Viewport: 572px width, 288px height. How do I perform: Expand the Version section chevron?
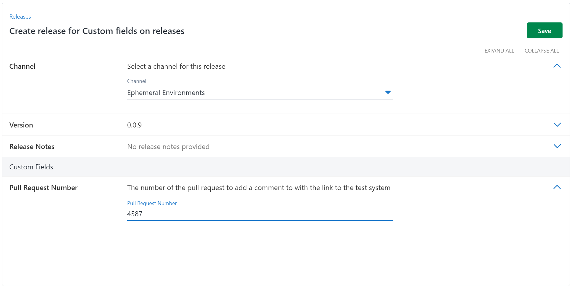(557, 125)
